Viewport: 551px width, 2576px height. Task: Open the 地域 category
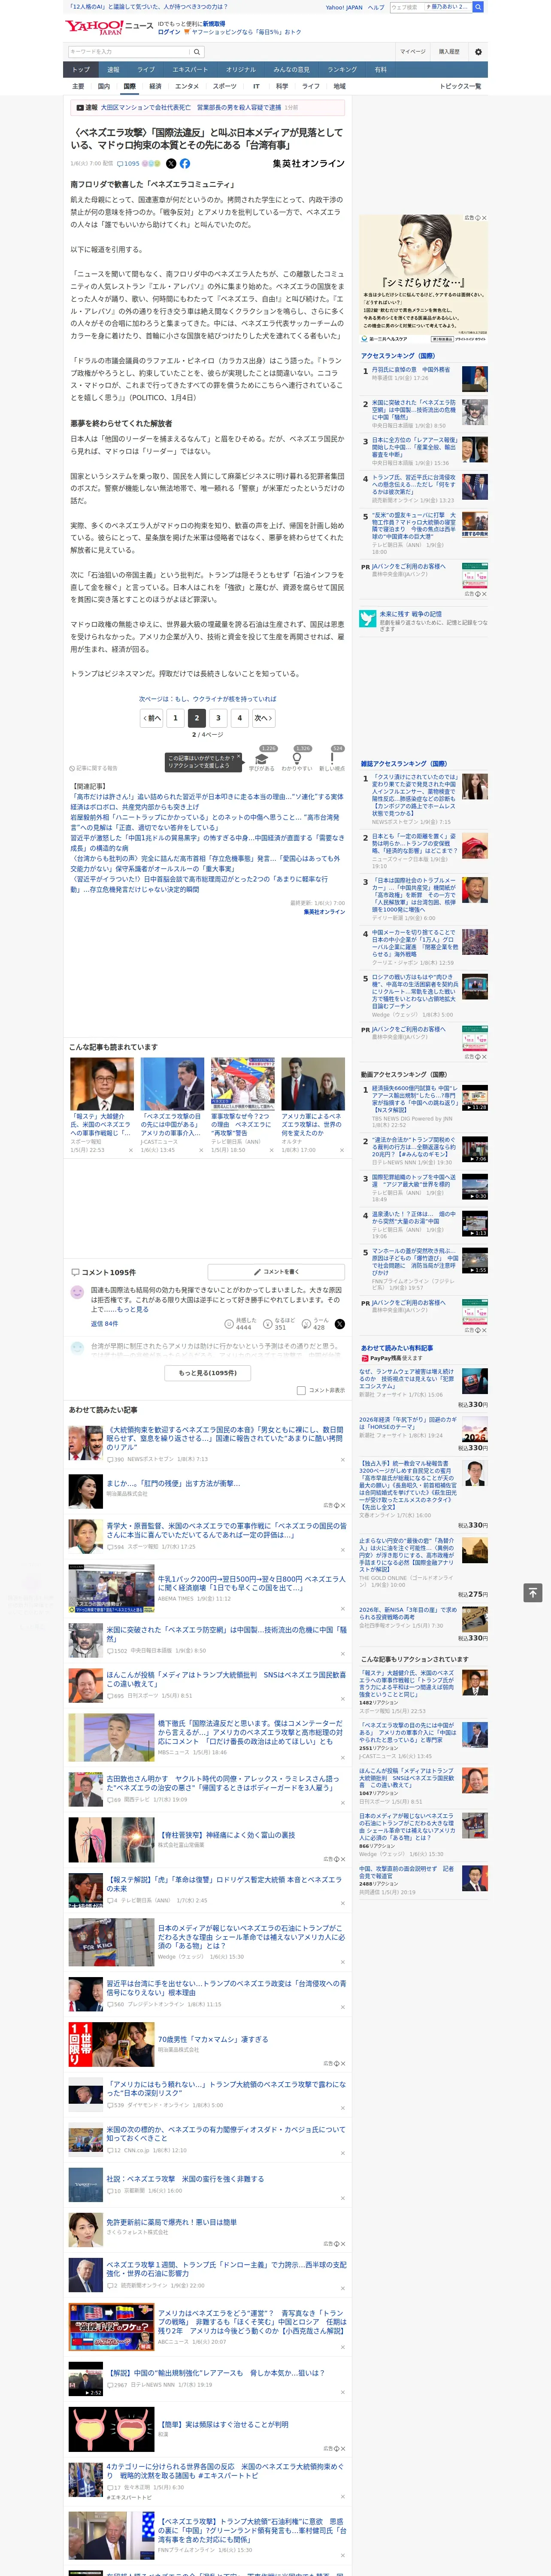click(x=339, y=87)
